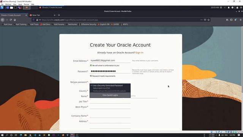
Task: Click the Password field
Action: (110, 71)
